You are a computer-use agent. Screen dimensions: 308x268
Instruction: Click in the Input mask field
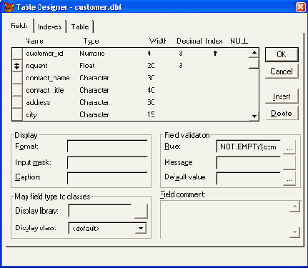tap(107, 162)
